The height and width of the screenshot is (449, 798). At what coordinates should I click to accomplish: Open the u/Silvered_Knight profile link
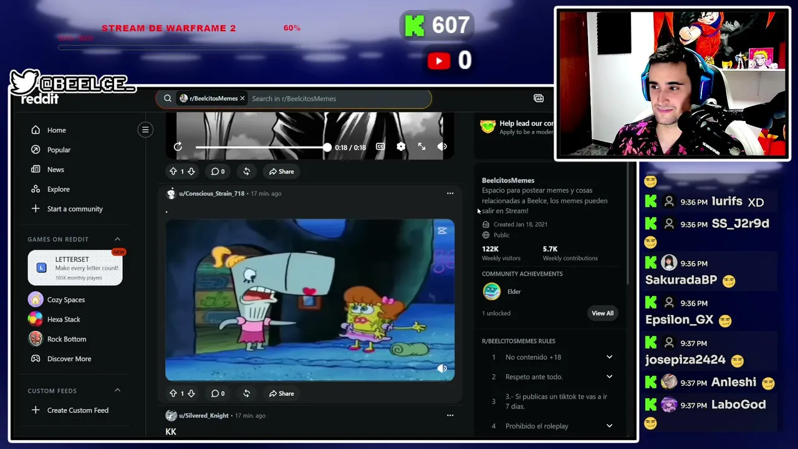(x=204, y=415)
